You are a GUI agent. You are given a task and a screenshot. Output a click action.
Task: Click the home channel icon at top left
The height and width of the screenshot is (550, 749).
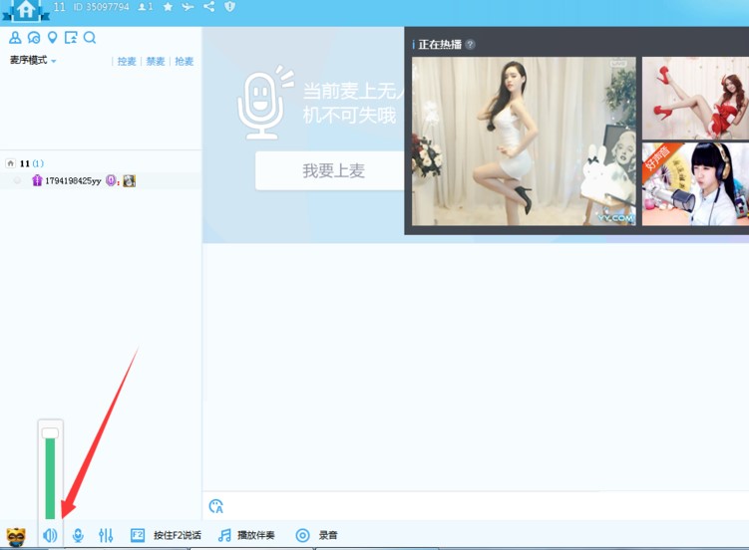26,10
